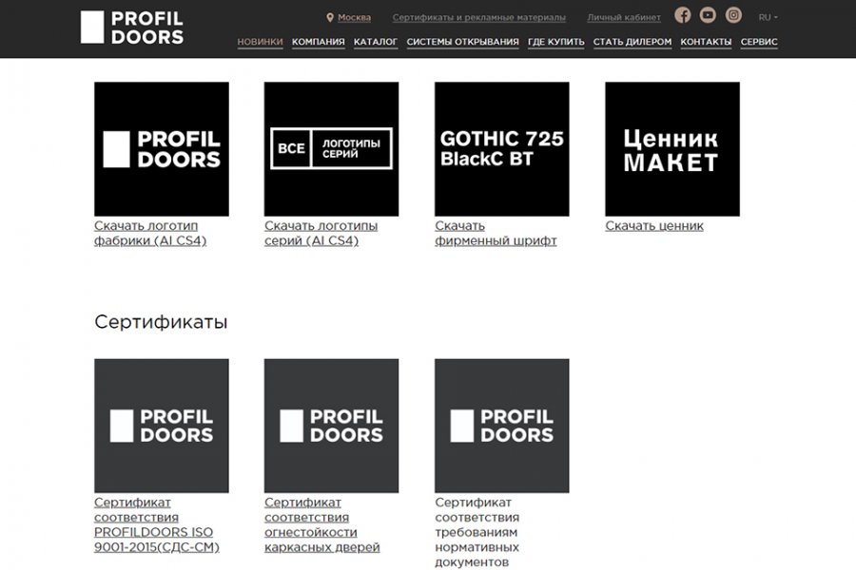This screenshot has height=570, width=856.
Task: Click the Ценник макет thumbnail
Action: (671, 148)
